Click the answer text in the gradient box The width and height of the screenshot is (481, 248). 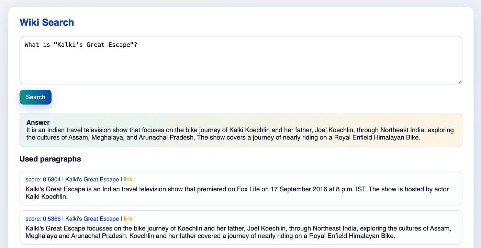[x=240, y=134]
